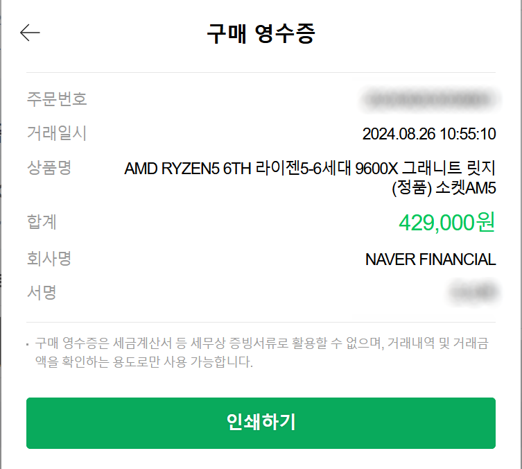This screenshot has height=469, width=522.
Task: Select the green 429,000원 total amount
Action: click(x=447, y=223)
